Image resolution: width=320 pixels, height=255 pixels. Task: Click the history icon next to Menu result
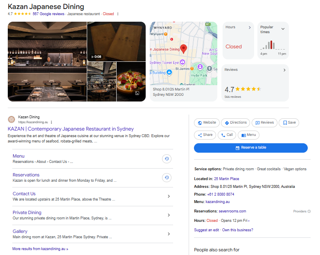(167, 159)
